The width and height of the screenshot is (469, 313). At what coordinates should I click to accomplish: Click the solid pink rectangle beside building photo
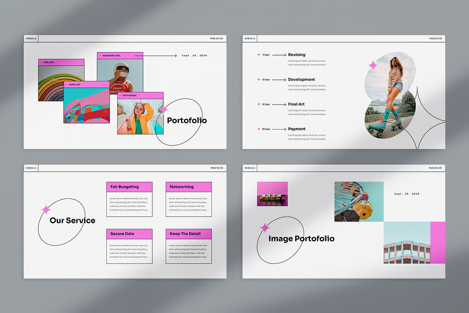[x=438, y=243]
